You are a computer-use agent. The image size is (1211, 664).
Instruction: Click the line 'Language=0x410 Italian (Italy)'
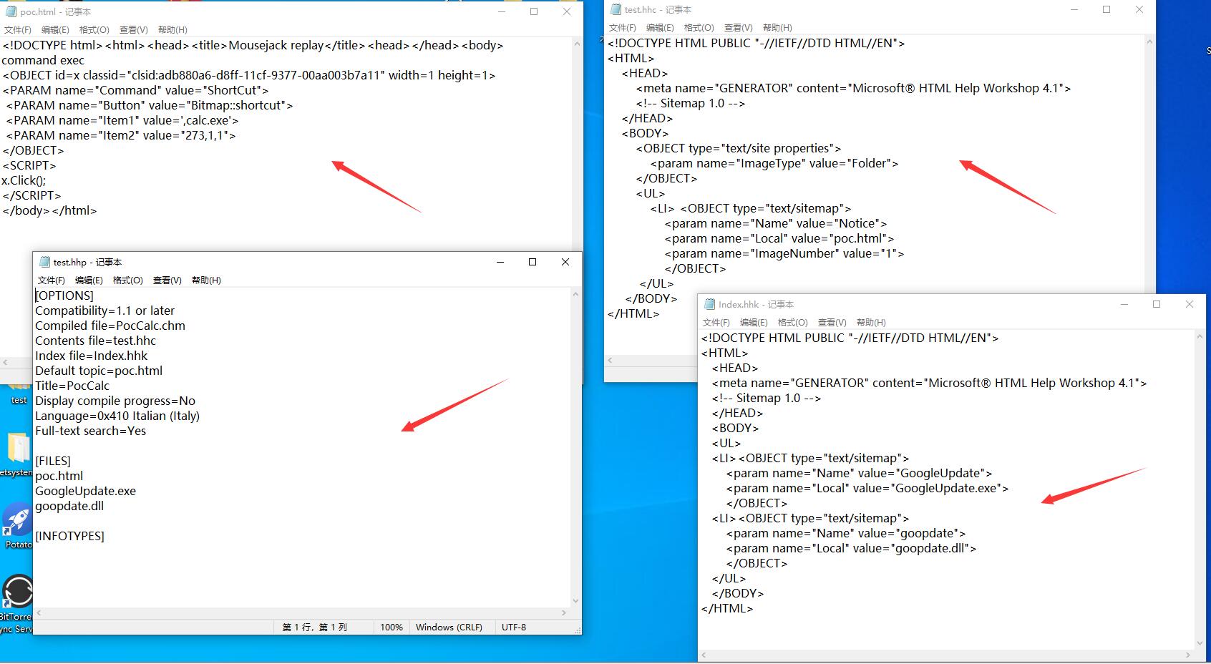click(117, 416)
